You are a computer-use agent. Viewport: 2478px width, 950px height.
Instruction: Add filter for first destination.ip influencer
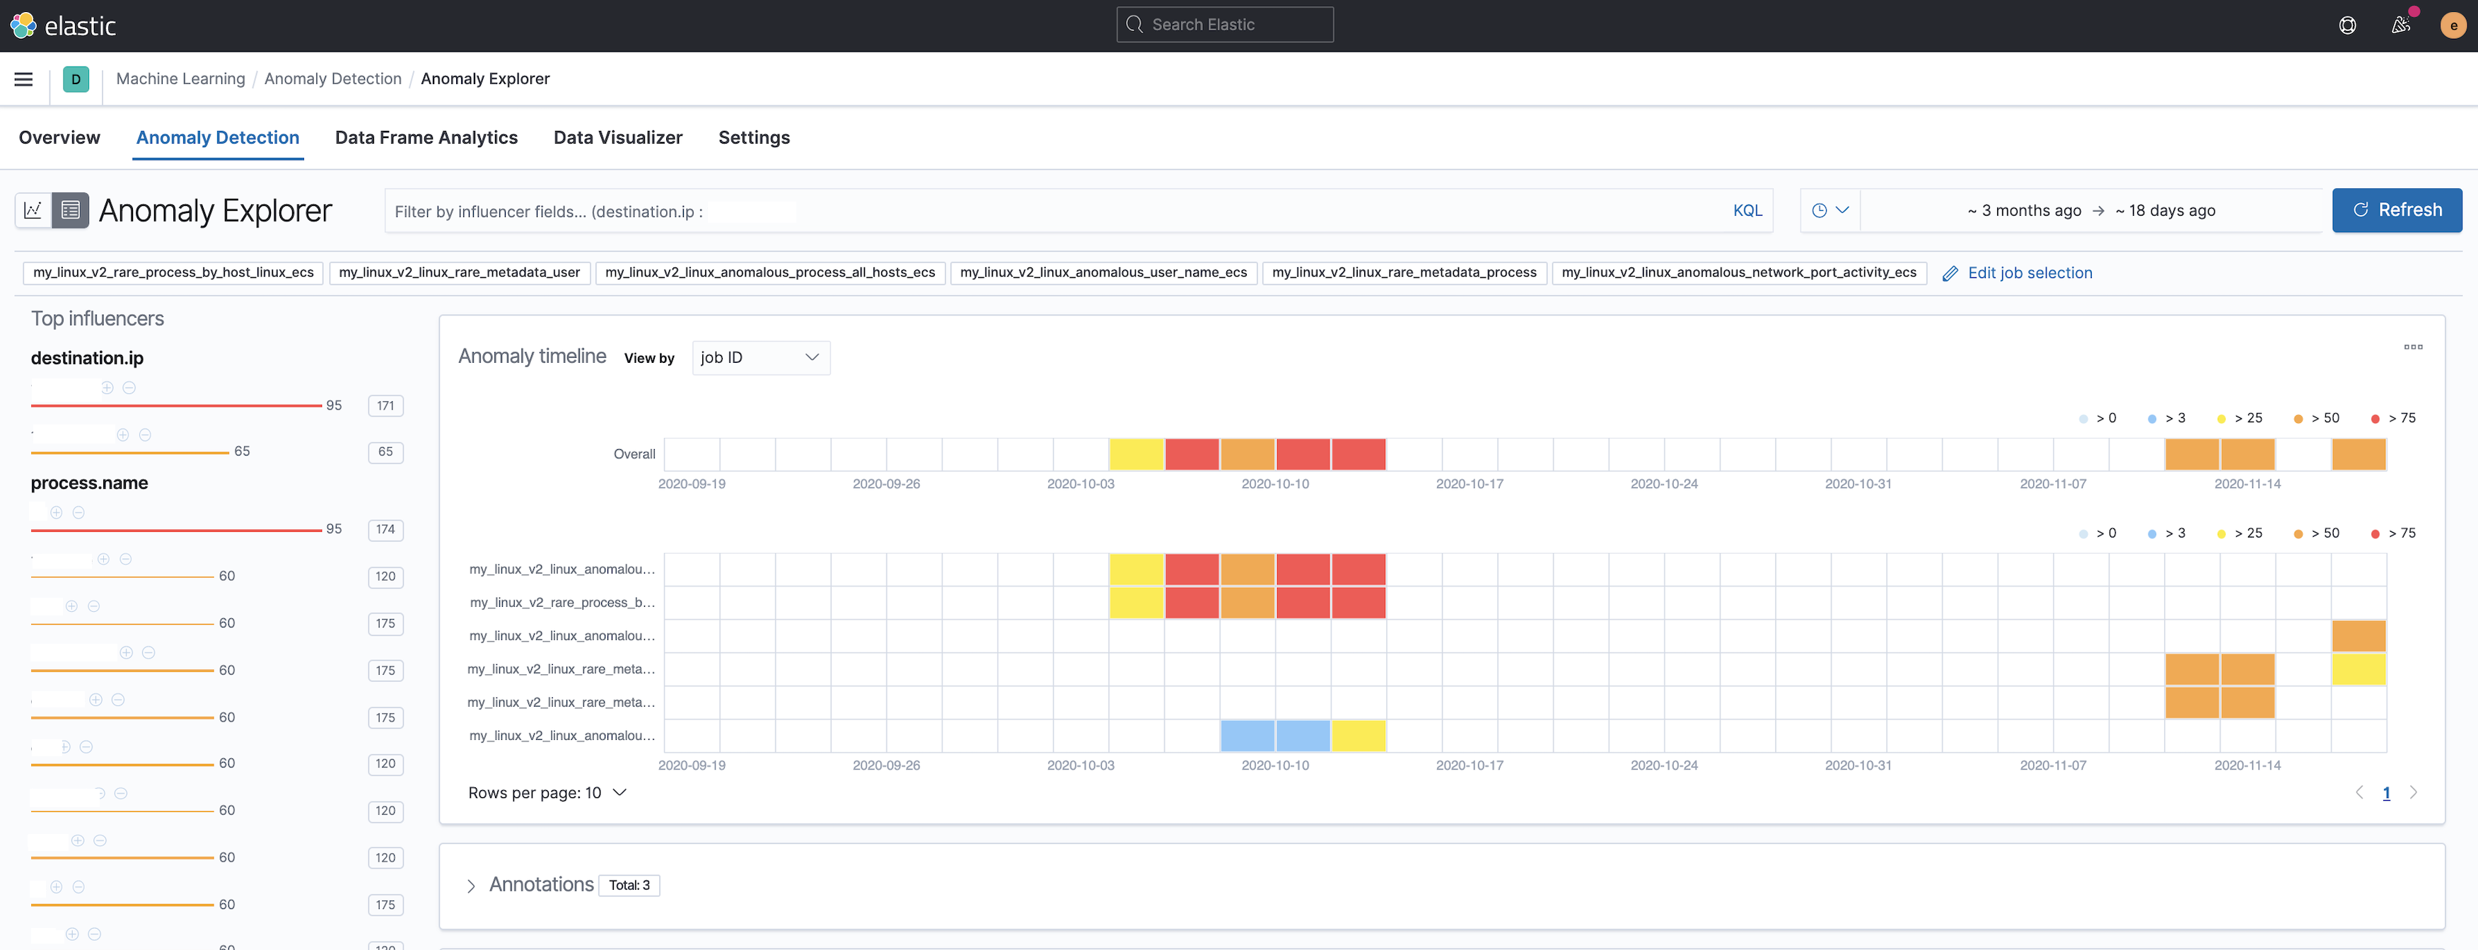(x=109, y=388)
